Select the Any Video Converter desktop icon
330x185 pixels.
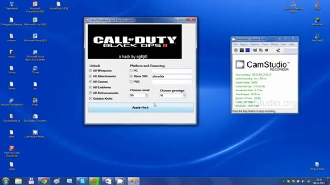click(35, 117)
